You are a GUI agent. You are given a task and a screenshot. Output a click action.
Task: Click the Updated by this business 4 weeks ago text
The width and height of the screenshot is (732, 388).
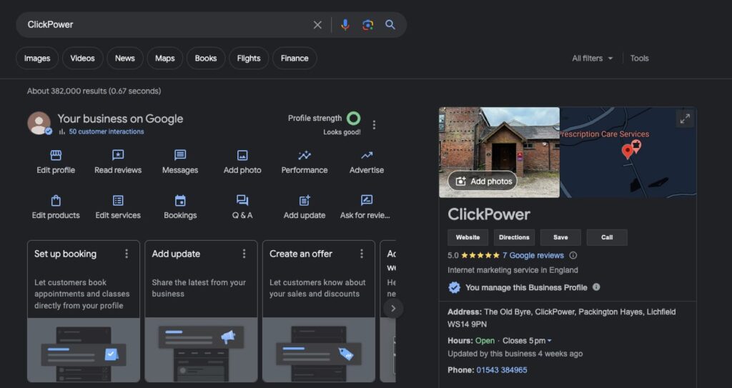tap(515, 354)
